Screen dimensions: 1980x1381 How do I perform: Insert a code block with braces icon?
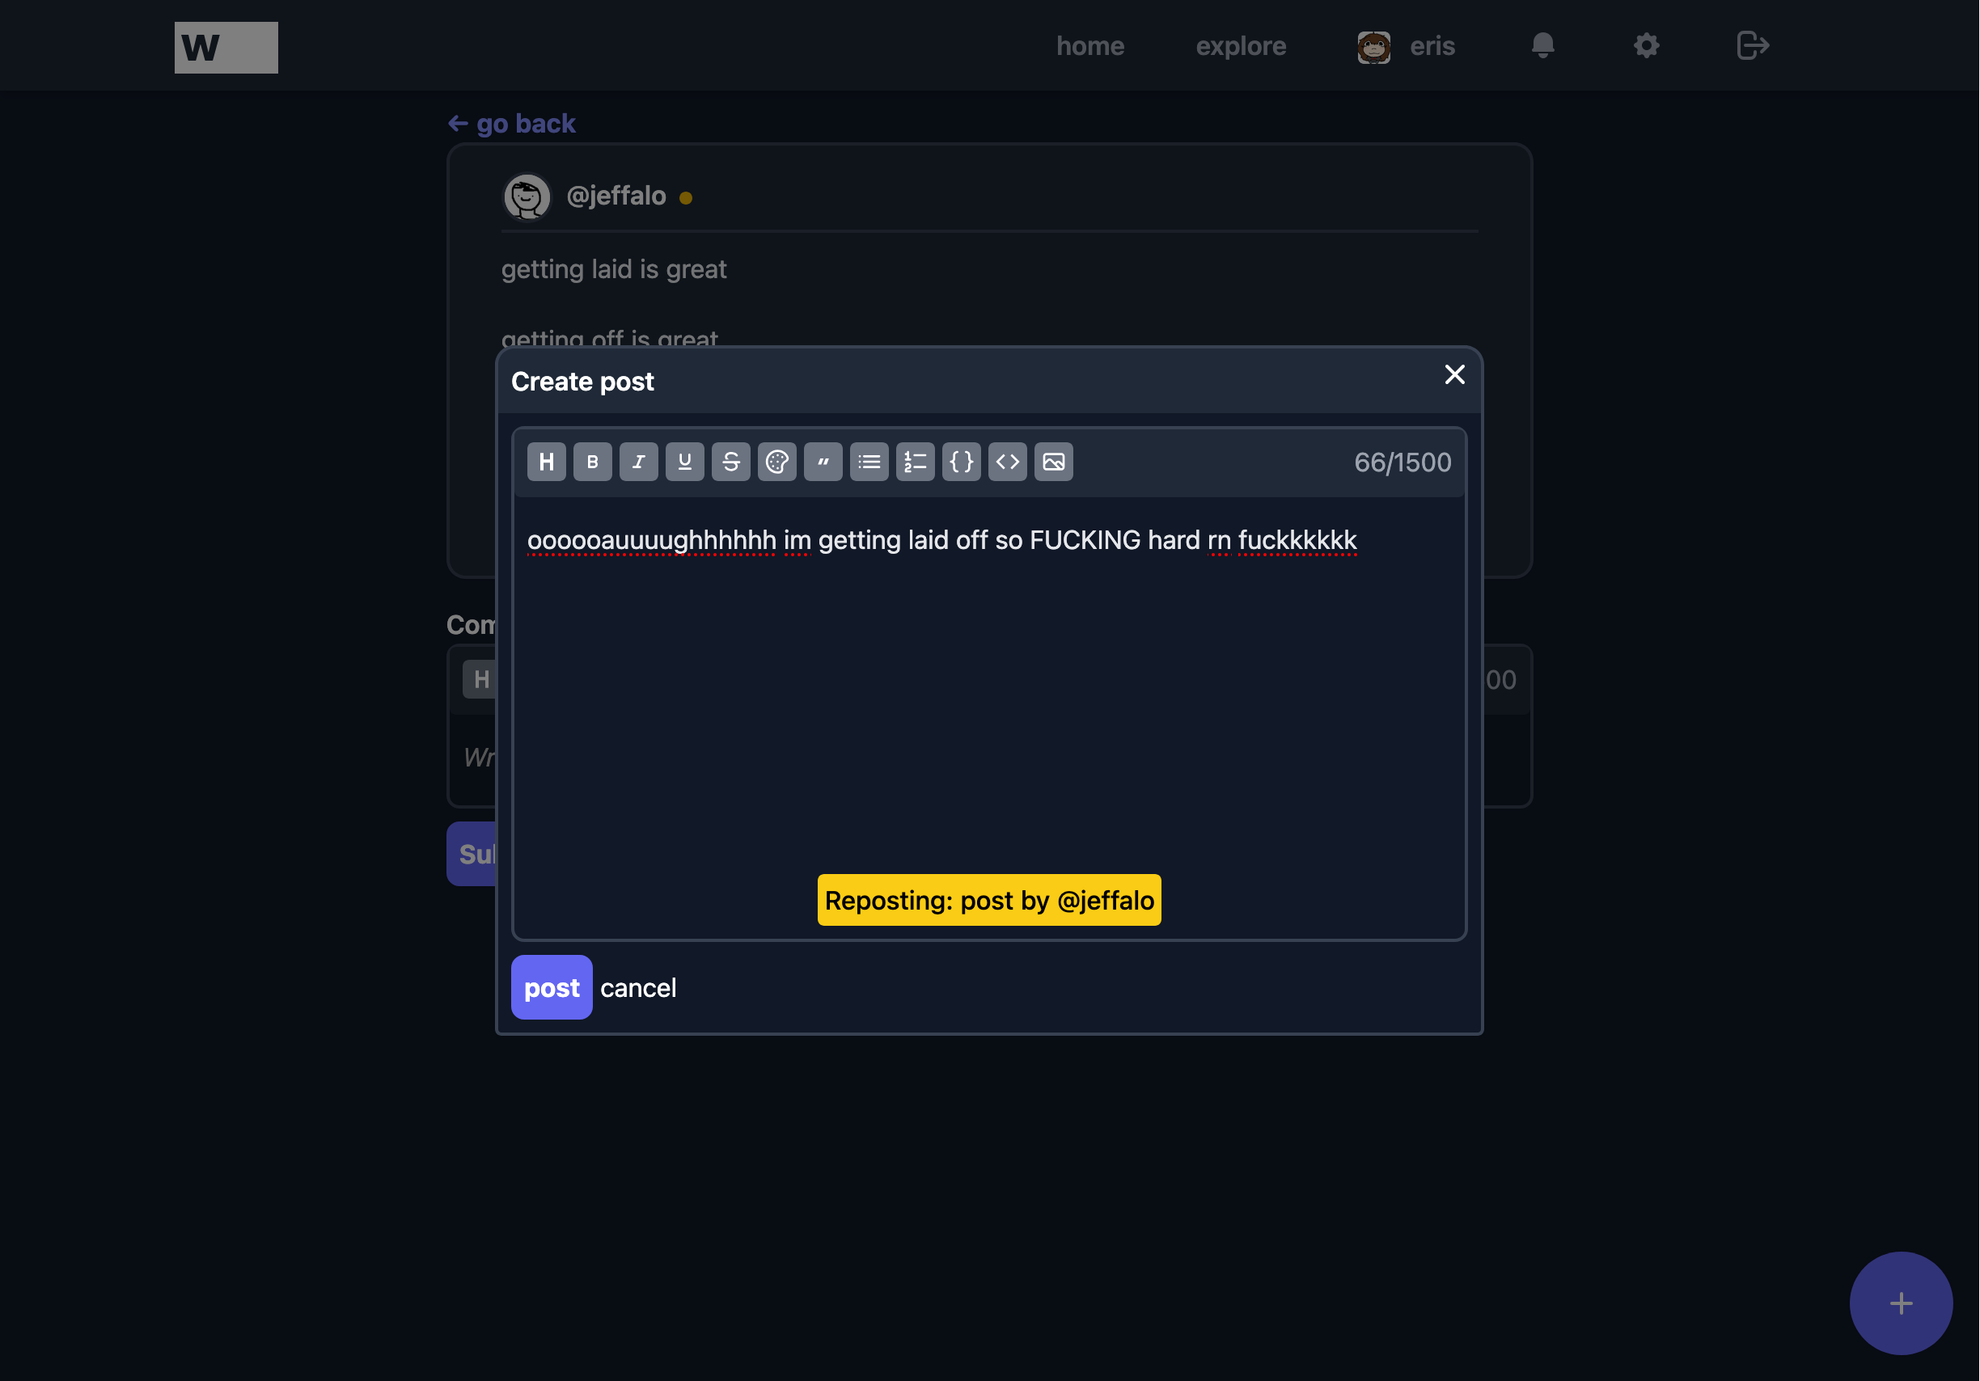point(962,462)
